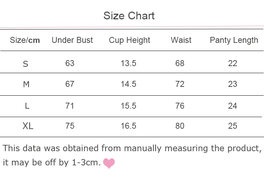Select the XL size row label

coord(28,126)
